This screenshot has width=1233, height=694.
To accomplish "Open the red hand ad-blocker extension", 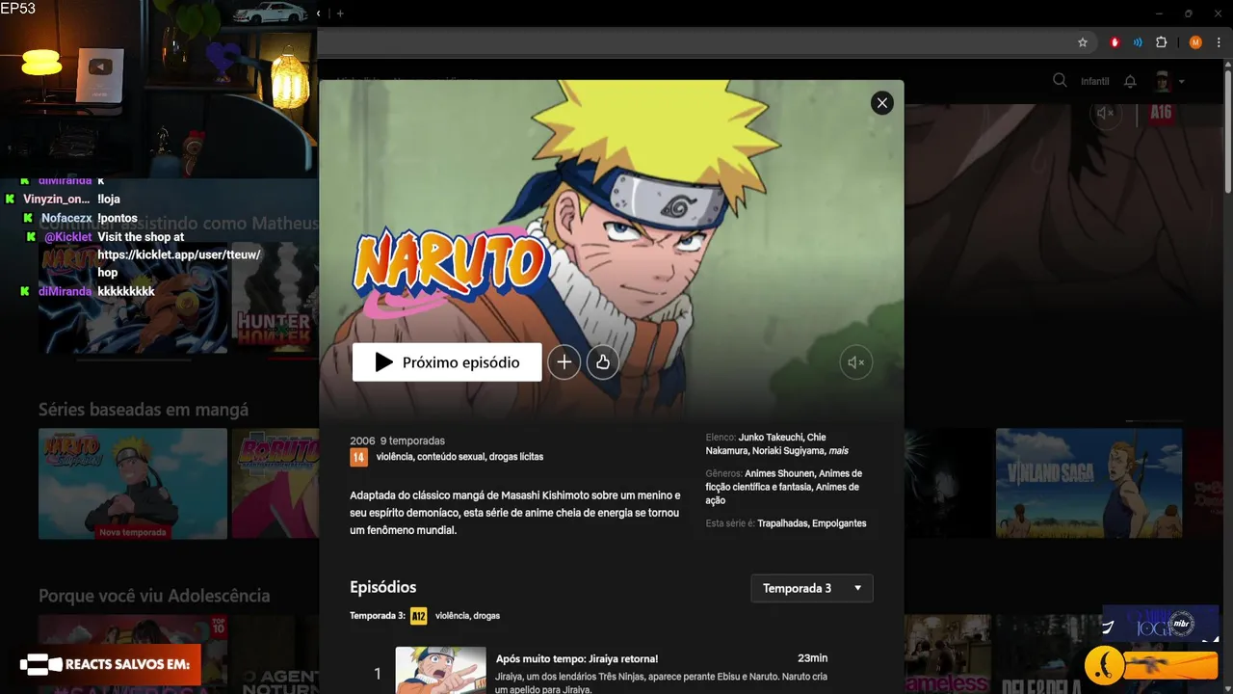I will coord(1115,42).
